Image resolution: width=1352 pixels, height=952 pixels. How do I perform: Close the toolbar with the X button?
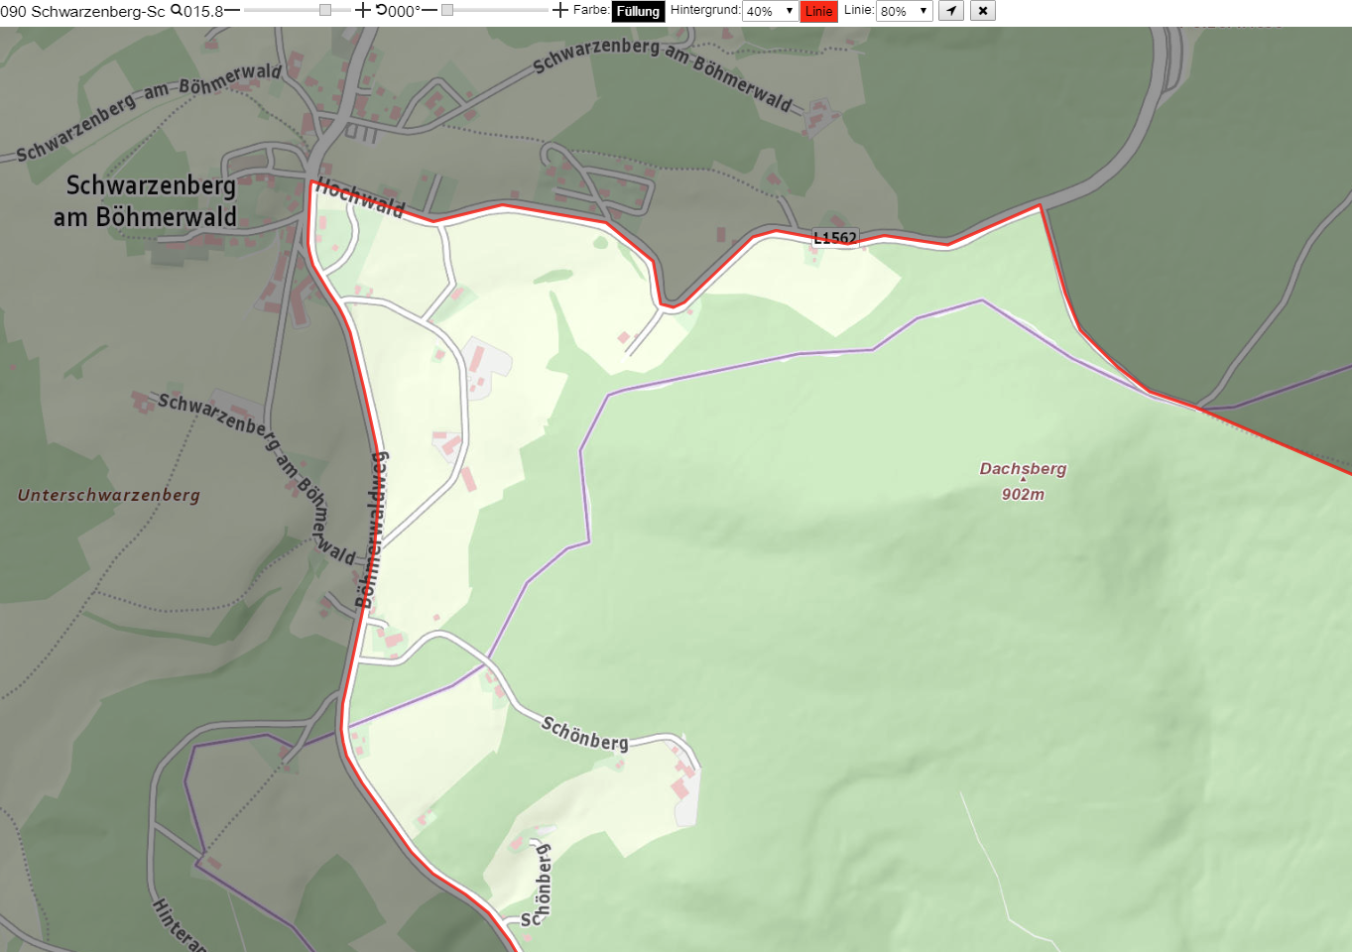click(x=983, y=11)
